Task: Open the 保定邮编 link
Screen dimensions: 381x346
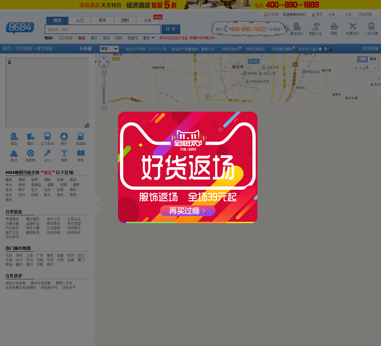Action: pos(370,48)
